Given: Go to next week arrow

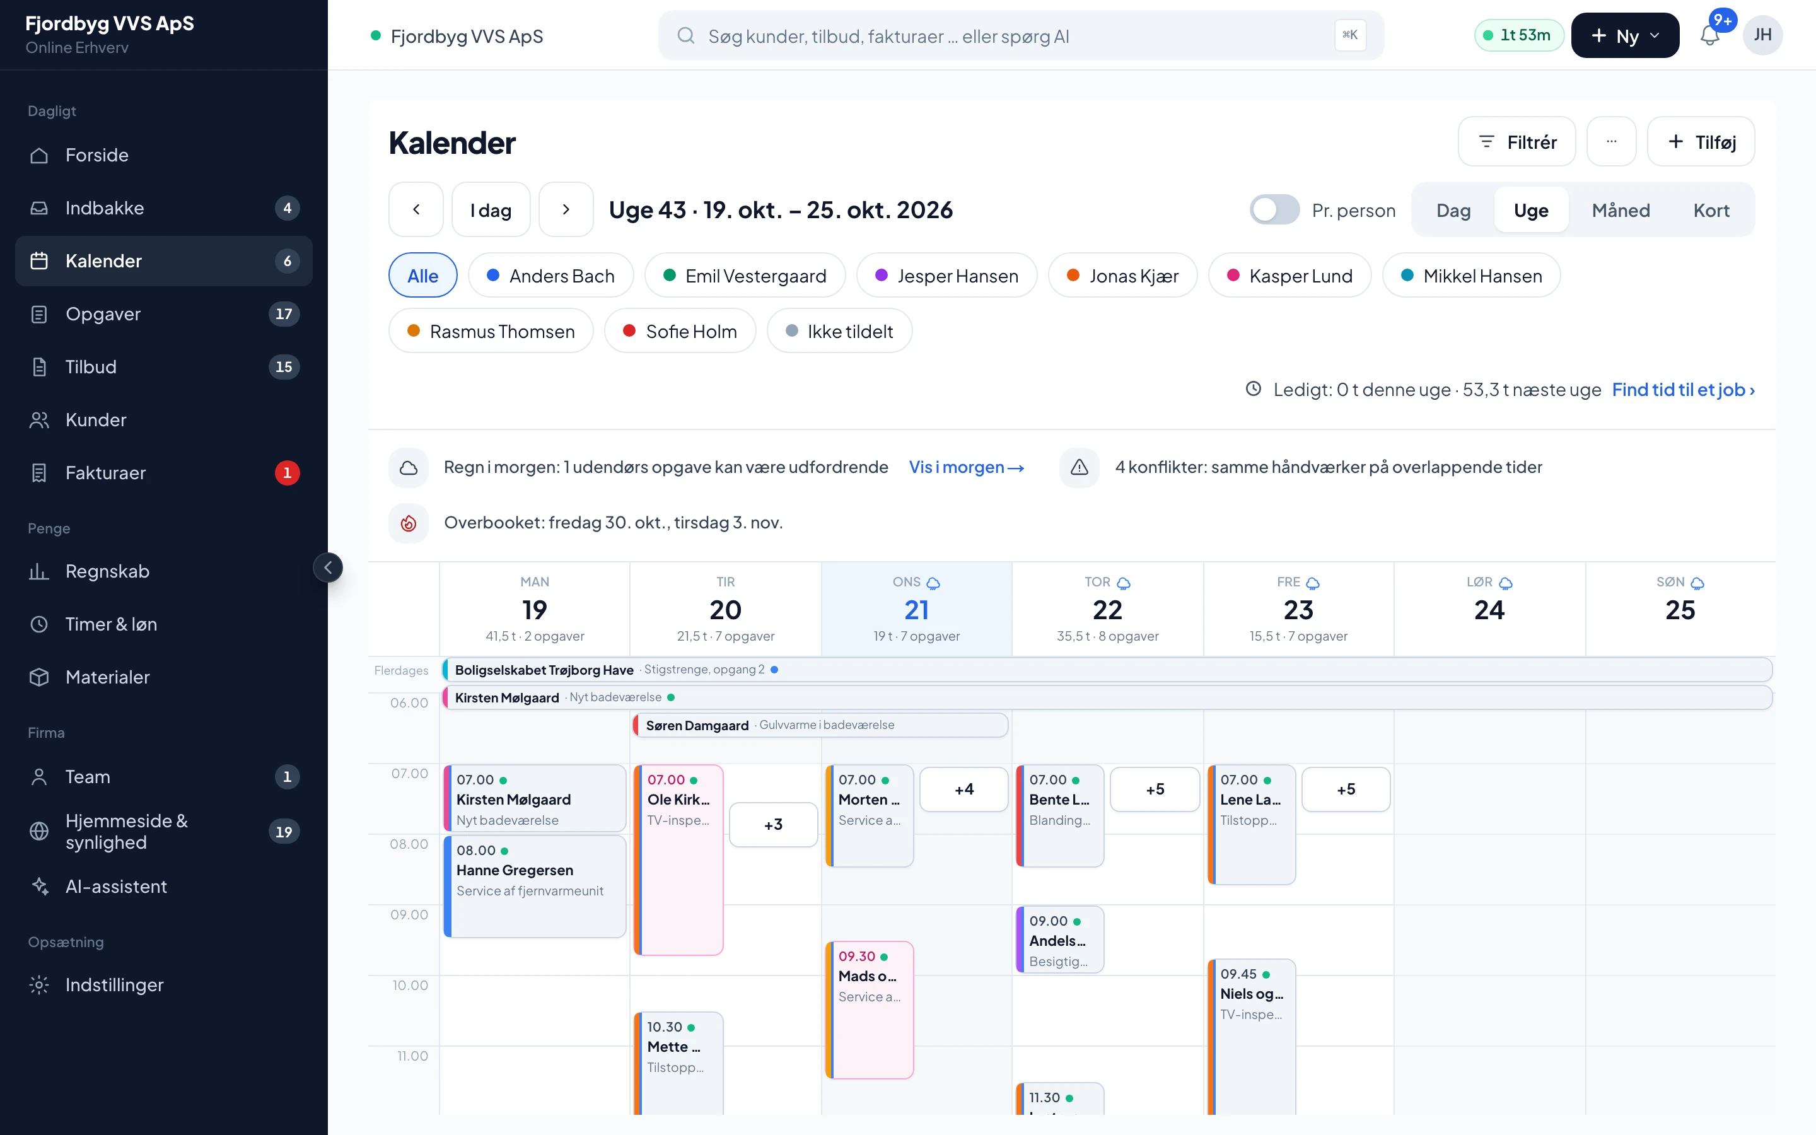Looking at the screenshot, I should click(x=566, y=209).
